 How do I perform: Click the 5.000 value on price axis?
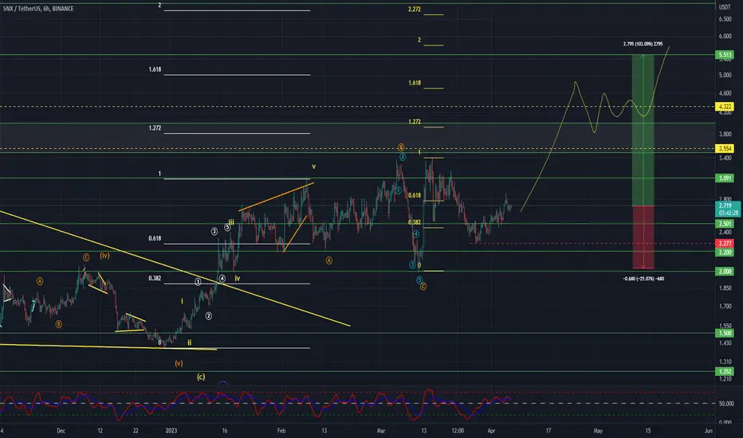725,76
